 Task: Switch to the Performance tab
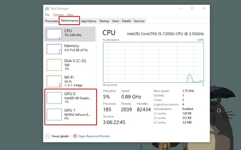70,20
